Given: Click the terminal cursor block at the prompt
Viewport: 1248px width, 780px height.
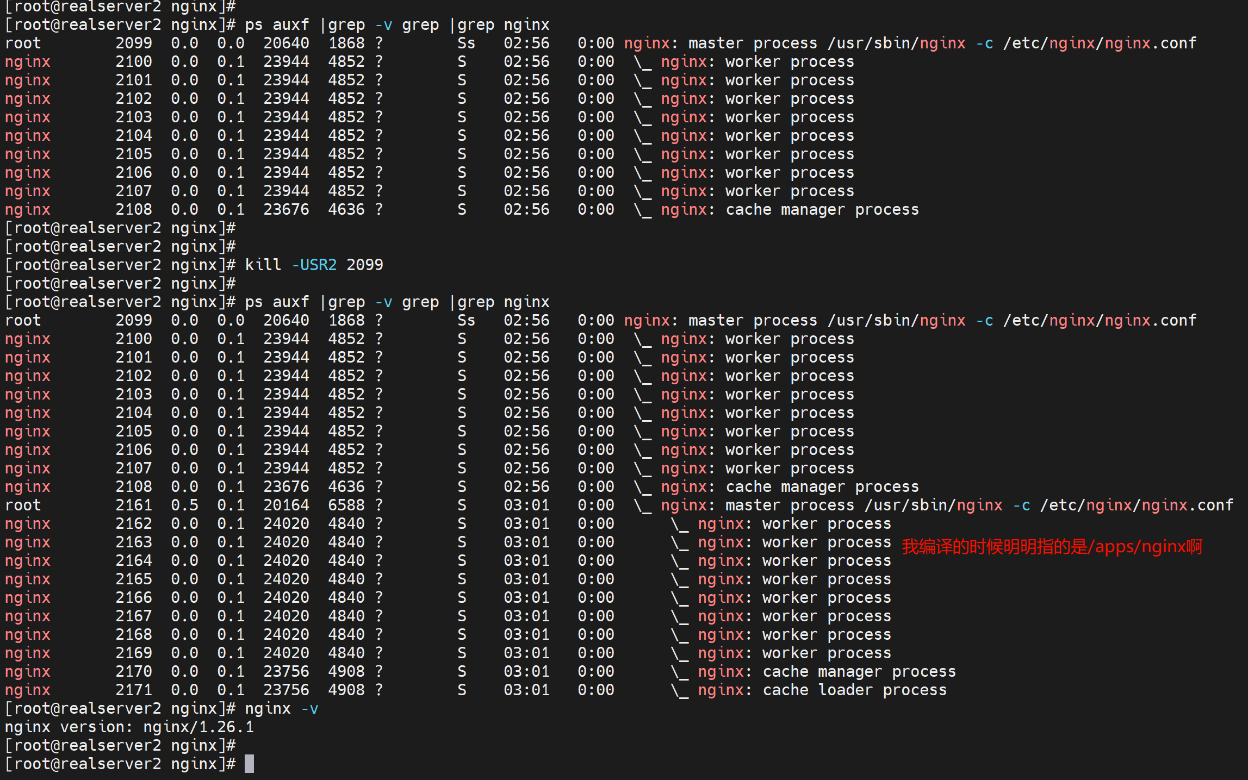Looking at the screenshot, I should coord(249,764).
